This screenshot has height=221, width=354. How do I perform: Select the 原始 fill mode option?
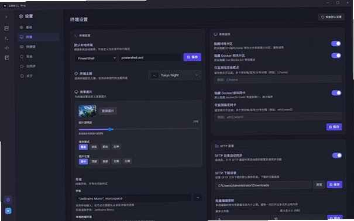105,147
